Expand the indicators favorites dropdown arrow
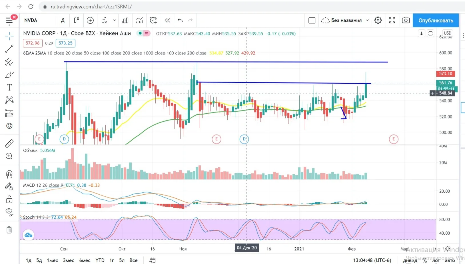465x264 pixels. pos(115,20)
